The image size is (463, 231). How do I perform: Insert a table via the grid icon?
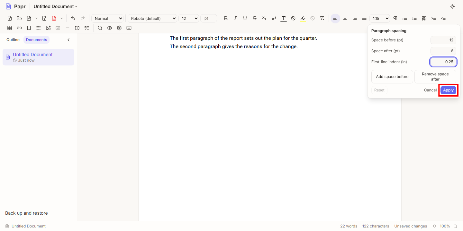click(x=10, y=28)
